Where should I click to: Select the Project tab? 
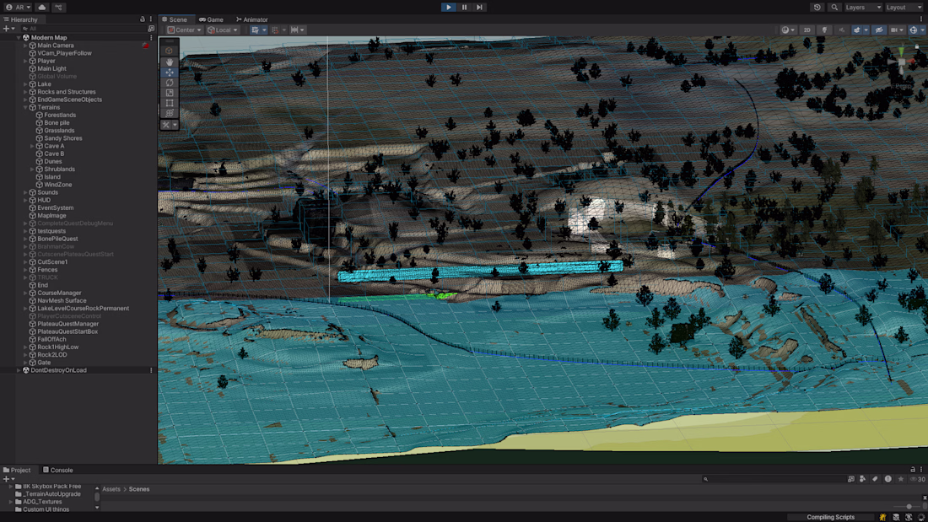click(x=17, y=470)
